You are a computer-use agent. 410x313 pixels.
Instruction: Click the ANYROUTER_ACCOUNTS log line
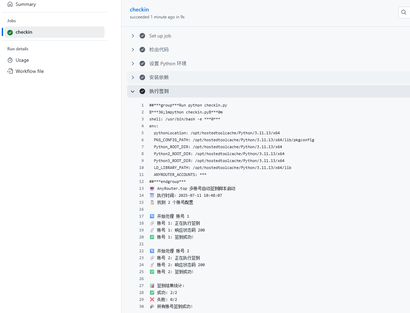(180, 175)
